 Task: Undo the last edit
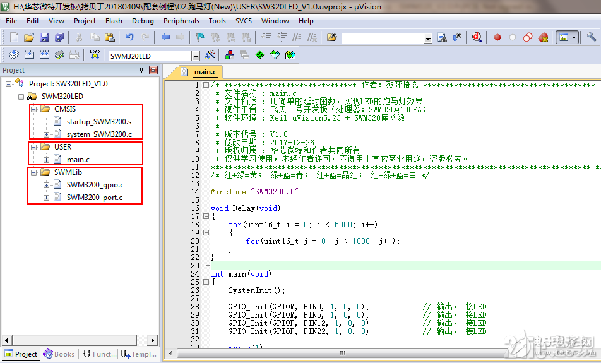[129, 37]
